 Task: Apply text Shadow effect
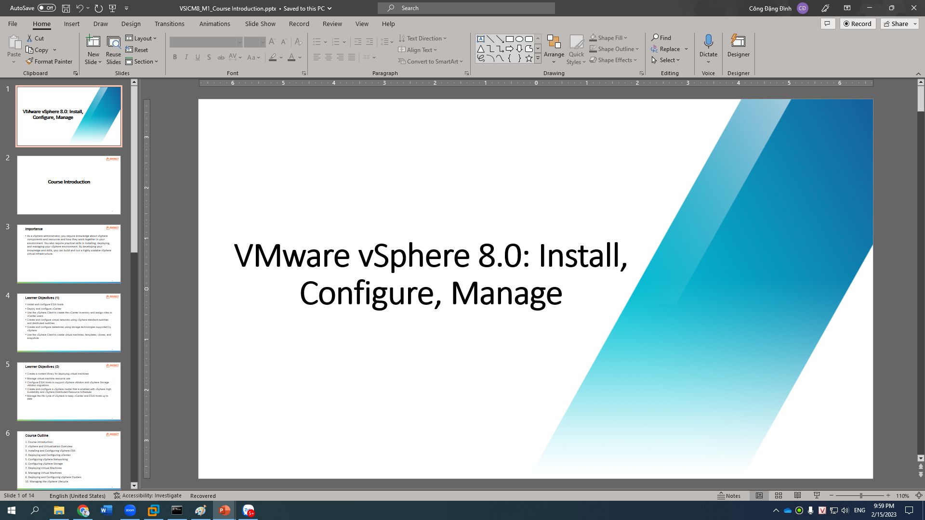pos(209,57)
